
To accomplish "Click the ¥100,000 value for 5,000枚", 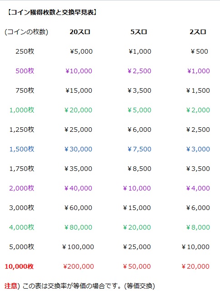I will pos(78,247).
